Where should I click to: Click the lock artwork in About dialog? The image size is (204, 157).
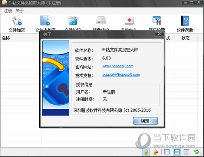click(x=56, y=78)
